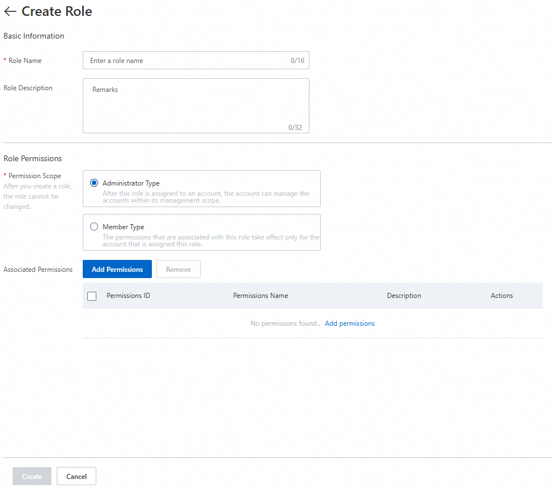Click the Permissions Name column header
552x492 pixels.
click(x=261, y=296)
